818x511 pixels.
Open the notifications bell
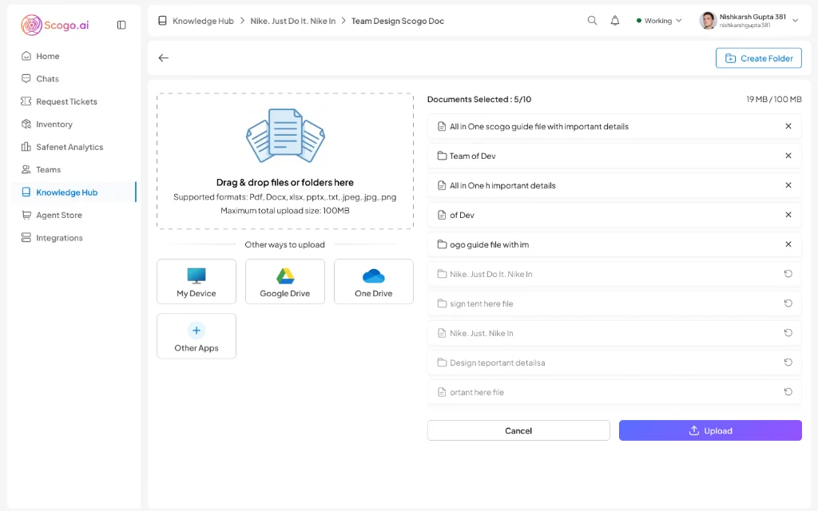pos(615,20)
